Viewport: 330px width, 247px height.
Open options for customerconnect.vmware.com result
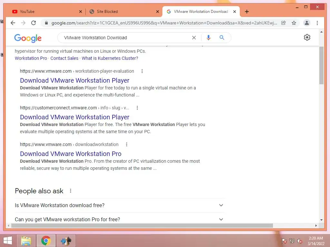tap(137, 108)
